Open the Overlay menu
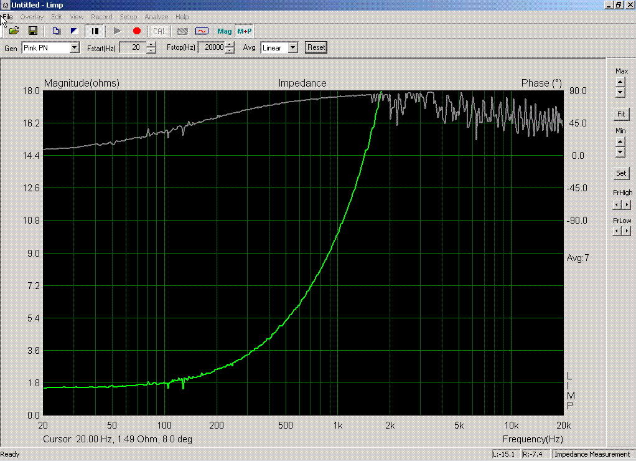Image resolution: width=636 pixels, height=461 pixels. [32, 17]
